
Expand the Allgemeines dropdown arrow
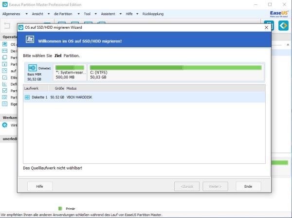pos(26,14)
